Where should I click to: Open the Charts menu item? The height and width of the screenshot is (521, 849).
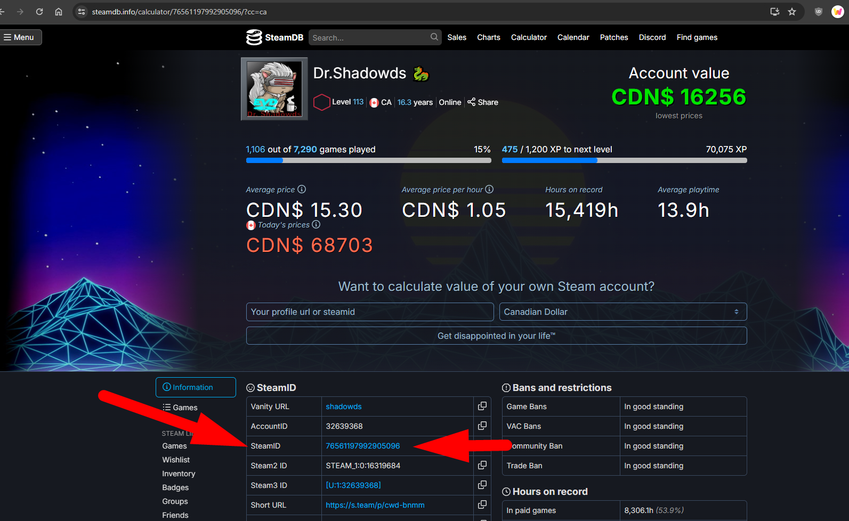click(489, 37)
